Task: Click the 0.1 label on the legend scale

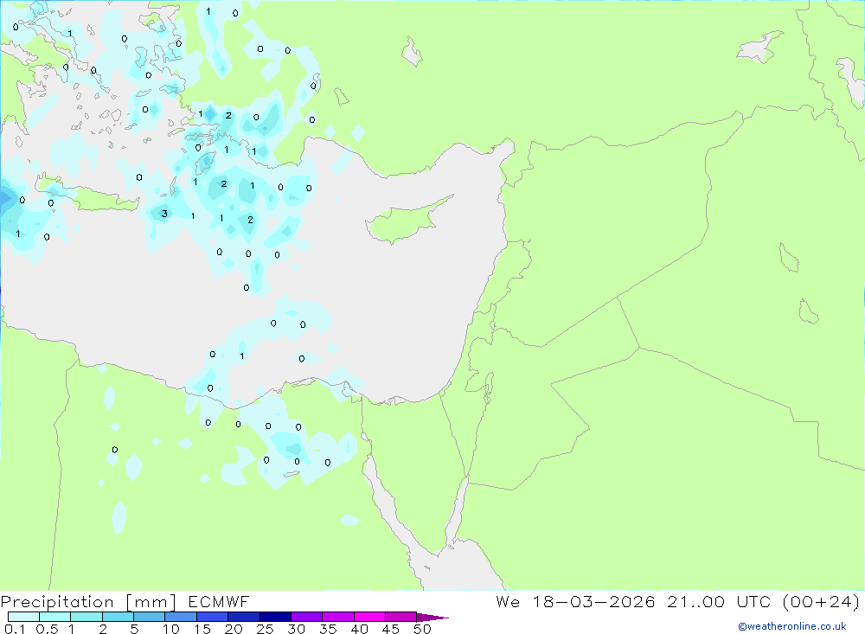Action: pyautogui.click(x=14, y=629)
